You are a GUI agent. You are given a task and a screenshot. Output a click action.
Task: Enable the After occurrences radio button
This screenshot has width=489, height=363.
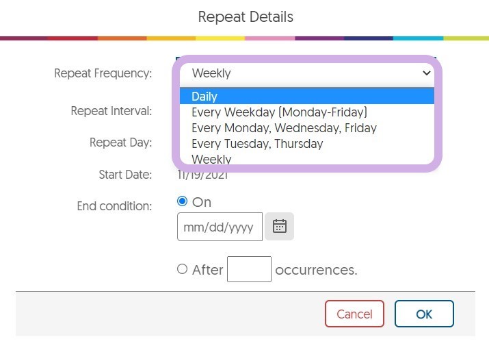click(182, 269)
